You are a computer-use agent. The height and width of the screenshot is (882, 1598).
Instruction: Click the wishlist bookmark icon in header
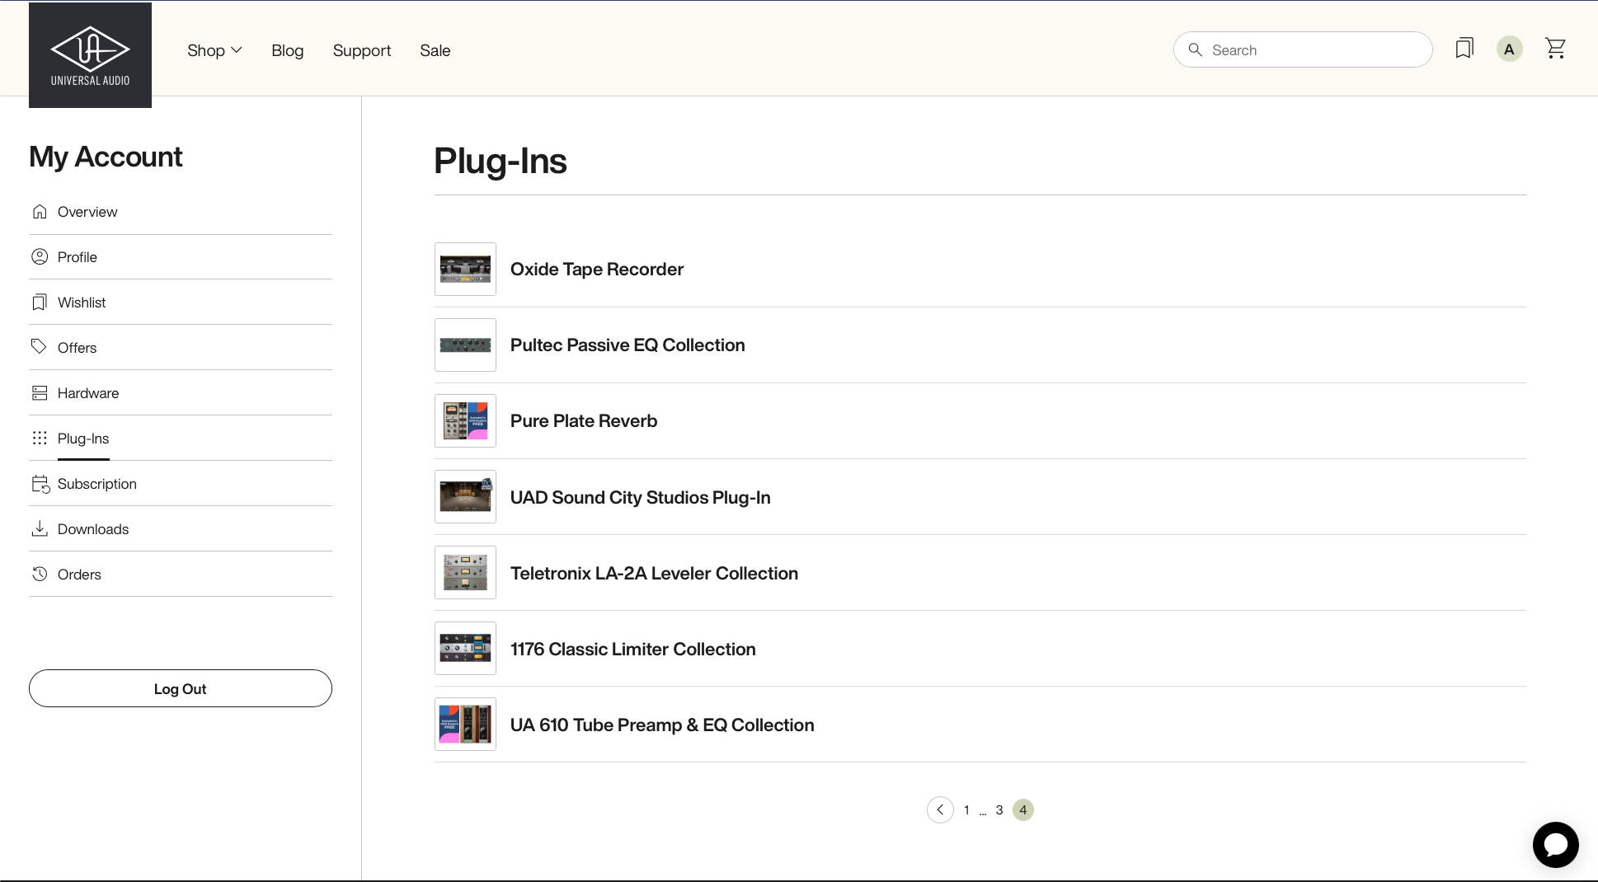point(1464,49)
